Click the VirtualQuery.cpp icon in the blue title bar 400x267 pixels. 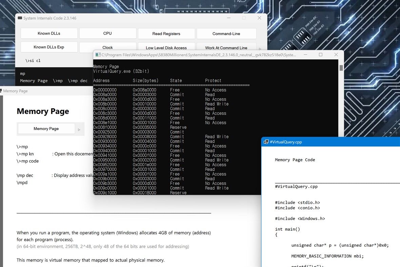click(266, 142)
